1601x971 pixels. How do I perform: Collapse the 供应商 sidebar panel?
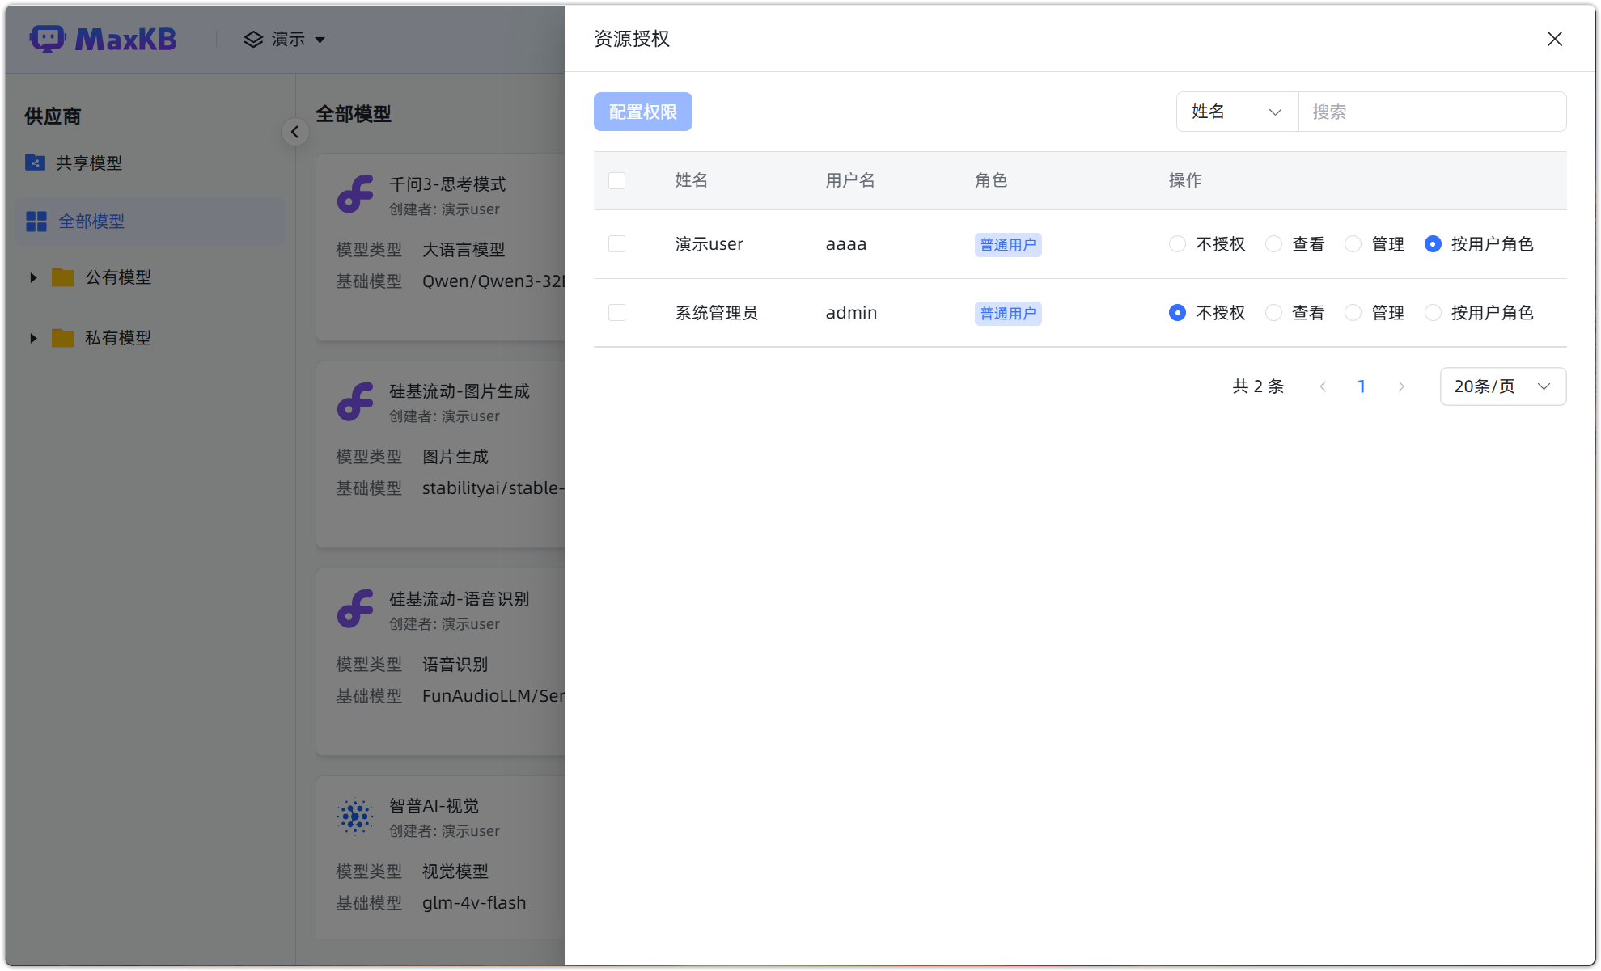click(294, 132)
